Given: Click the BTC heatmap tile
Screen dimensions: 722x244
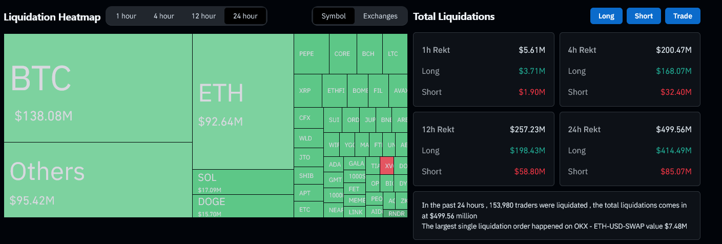Looking at the screenshot, I should pos(98,88).
